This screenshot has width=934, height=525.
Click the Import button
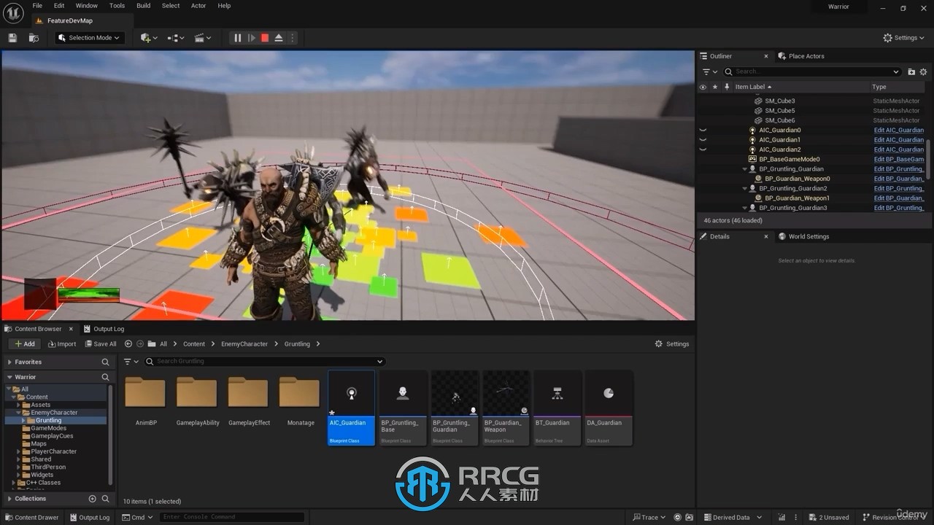click(61, 344)
